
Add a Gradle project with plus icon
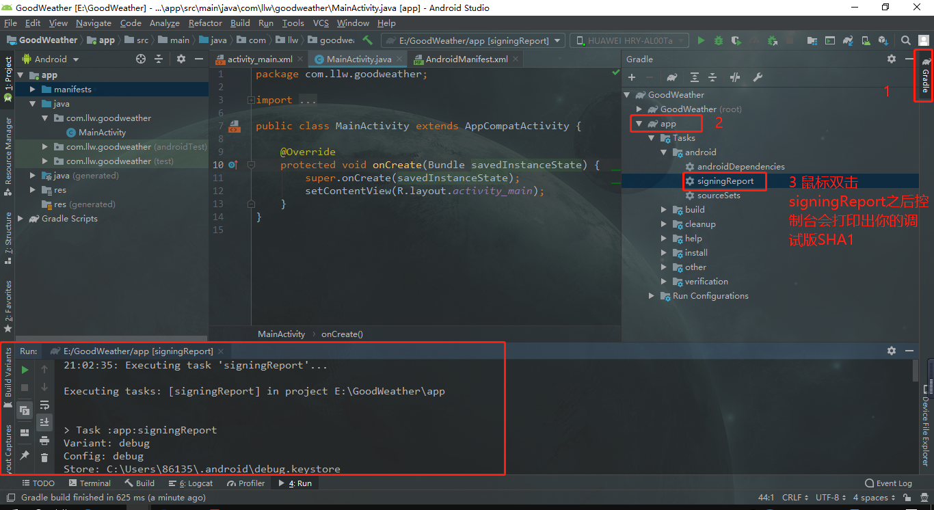point(632,77)
